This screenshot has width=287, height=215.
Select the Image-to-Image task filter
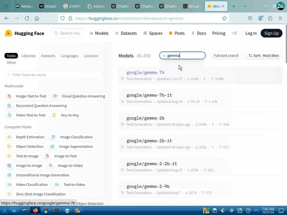(x=25, y=166)
